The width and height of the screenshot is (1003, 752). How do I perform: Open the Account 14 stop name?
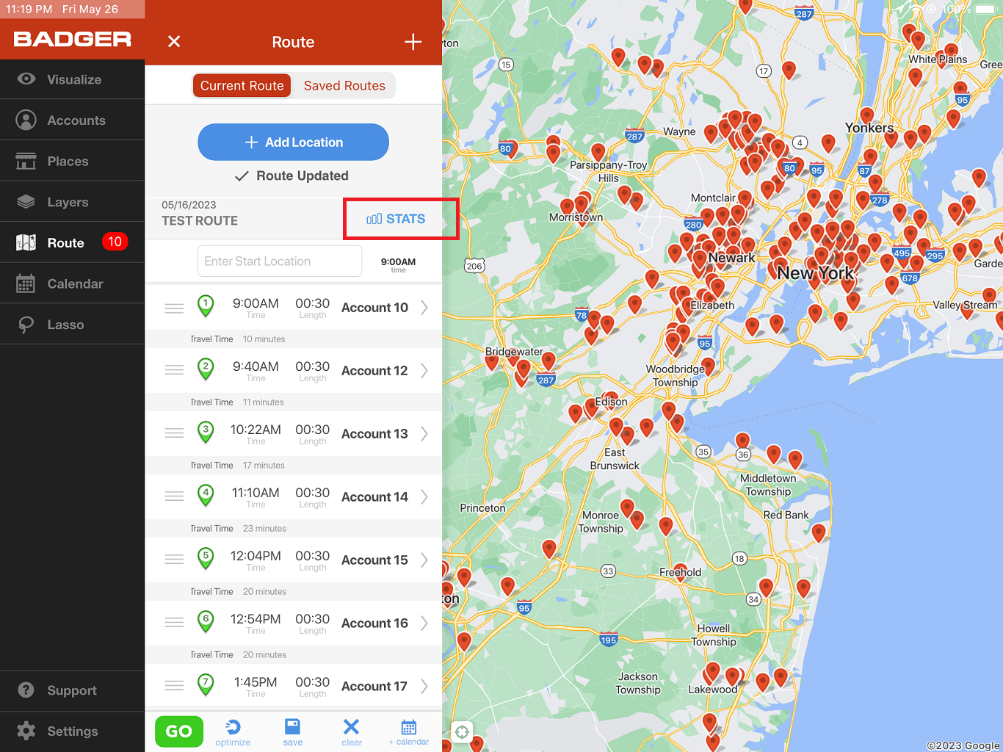point(374,497)
